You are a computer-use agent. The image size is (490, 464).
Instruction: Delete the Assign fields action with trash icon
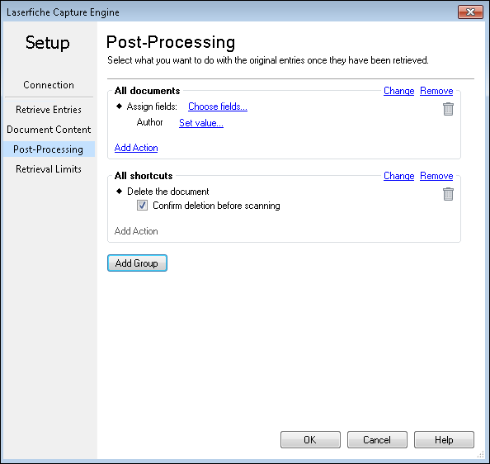pos(448,109)
